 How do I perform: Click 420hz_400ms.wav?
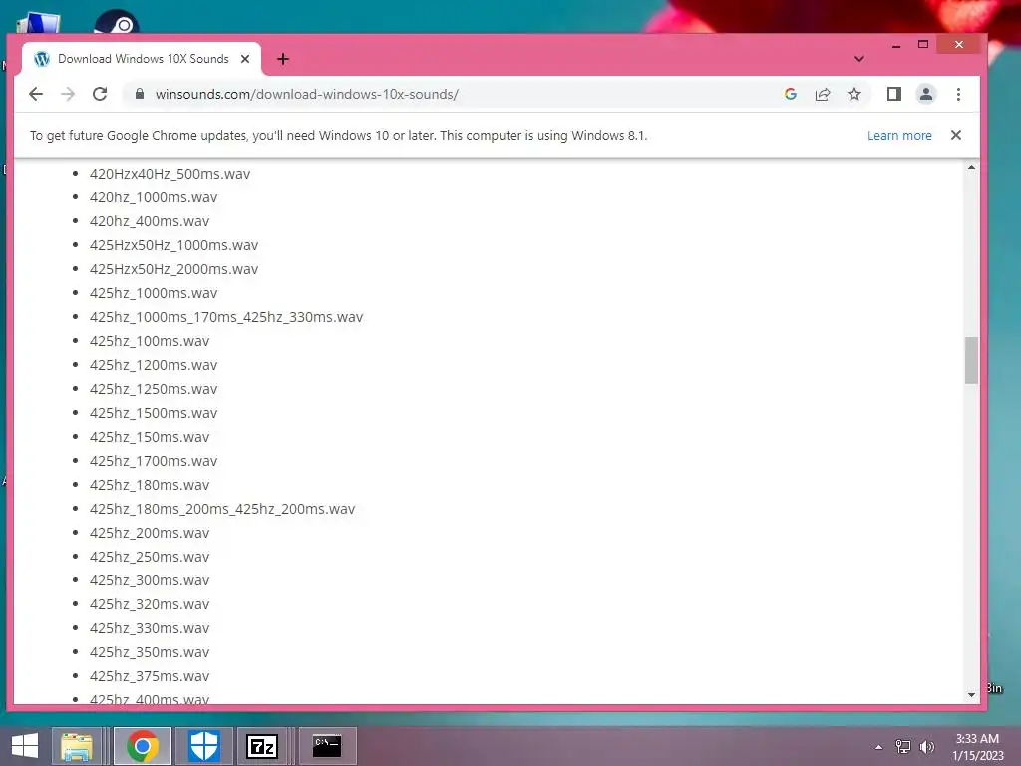click(x=150, y=221)
